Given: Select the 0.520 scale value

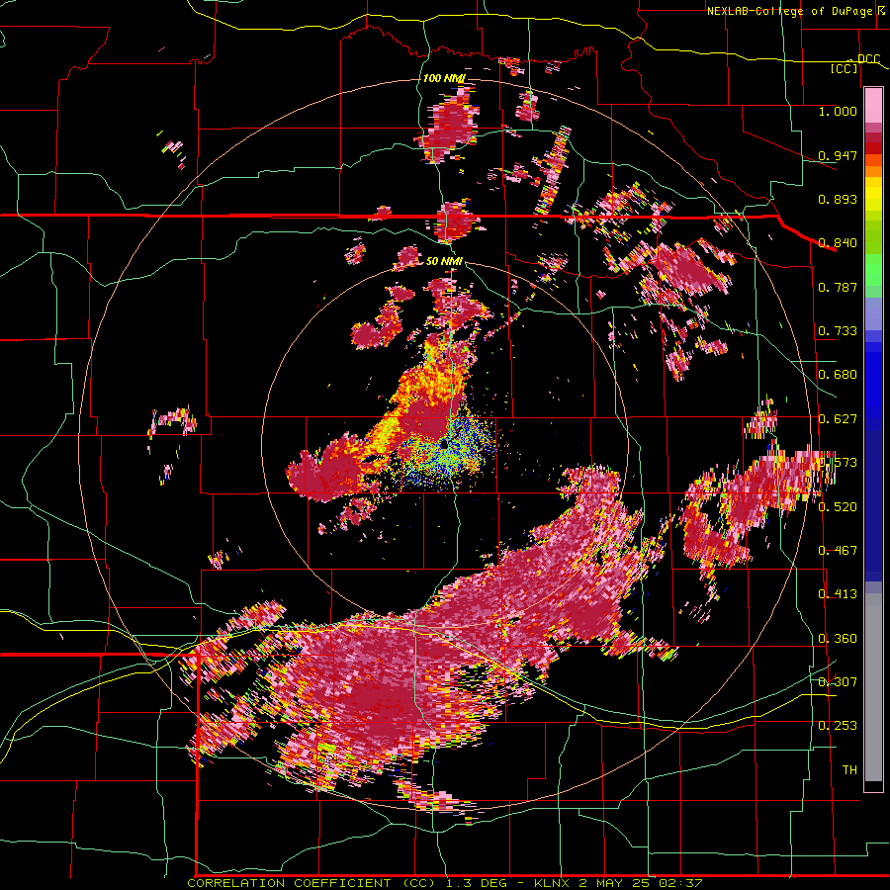Looking at the screenshot, I should click(x=838, y=506).
